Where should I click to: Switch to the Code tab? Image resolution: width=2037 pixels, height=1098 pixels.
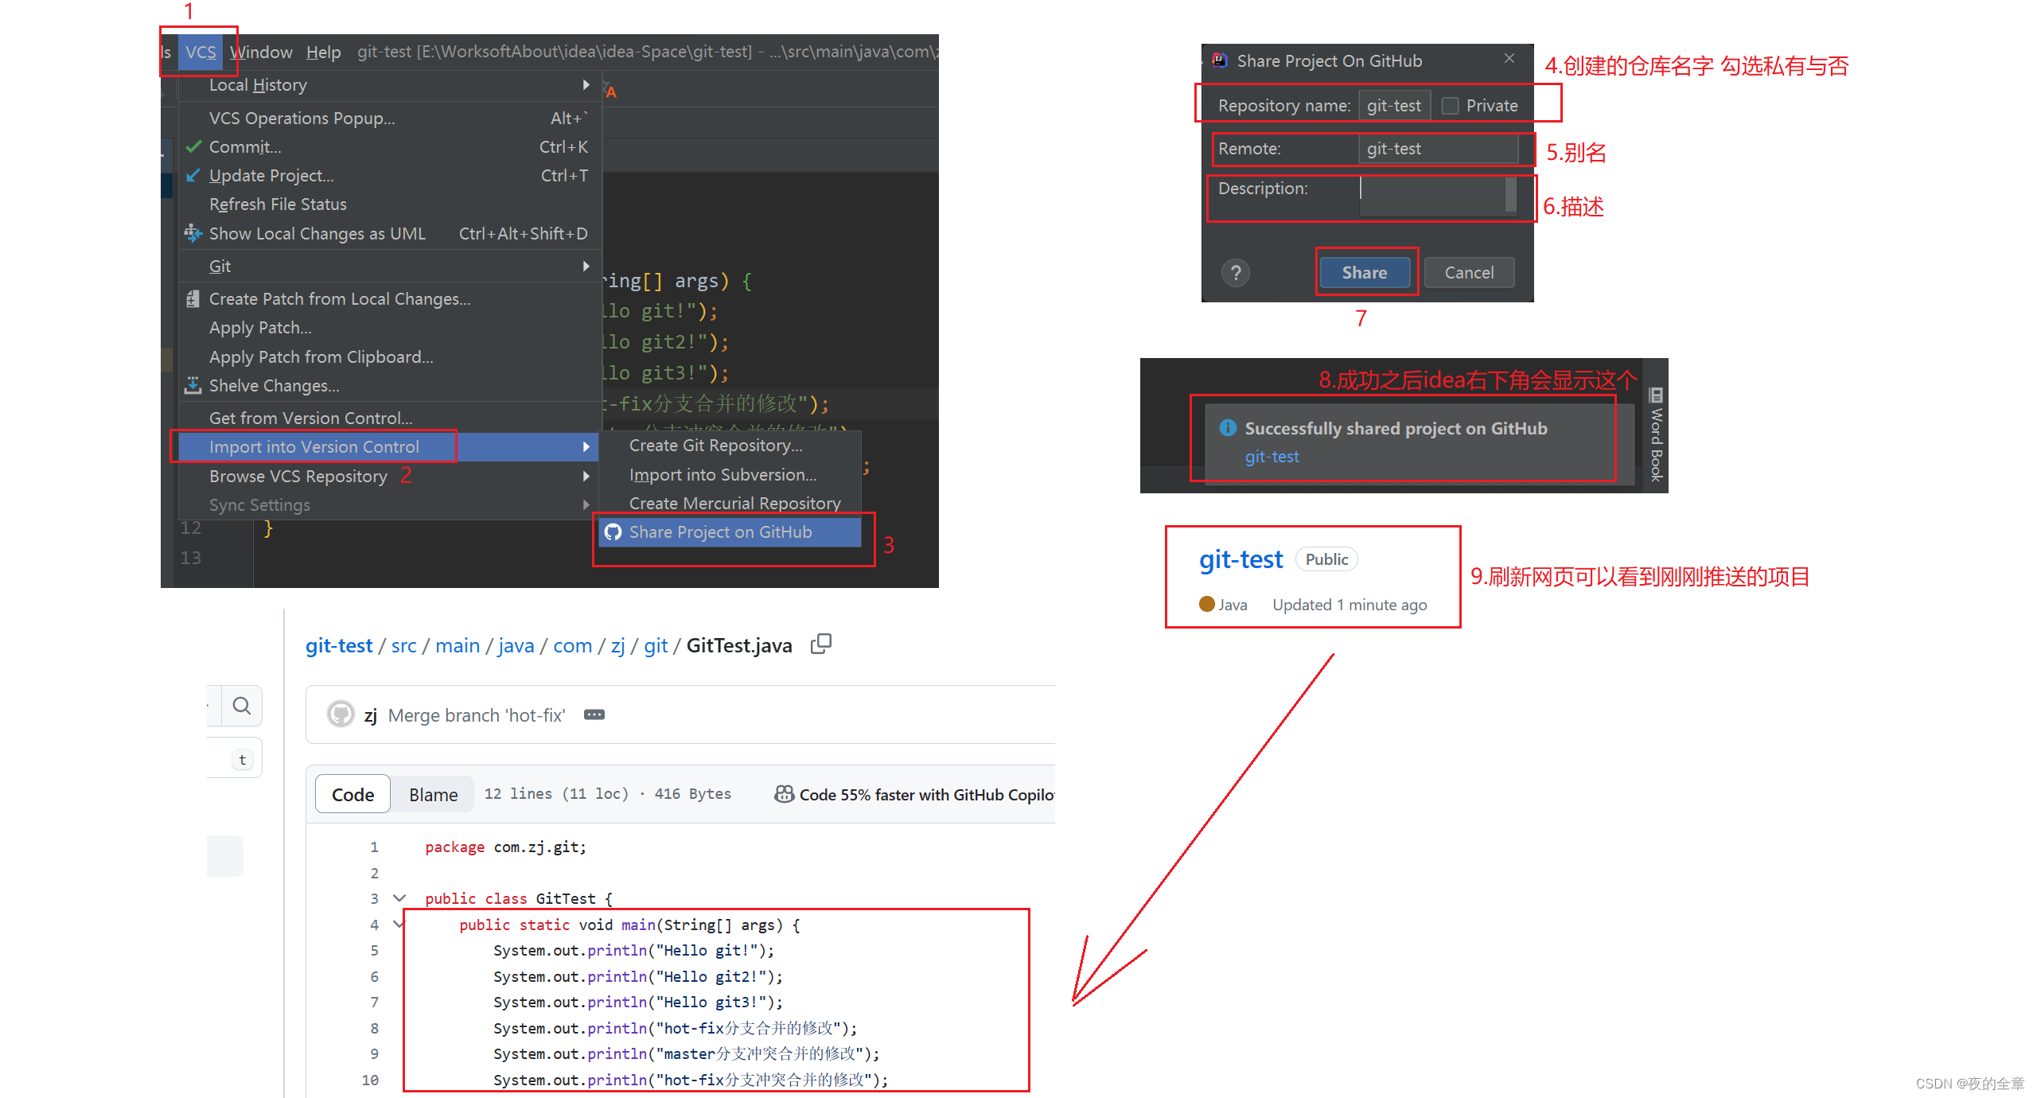coord(352,794)
